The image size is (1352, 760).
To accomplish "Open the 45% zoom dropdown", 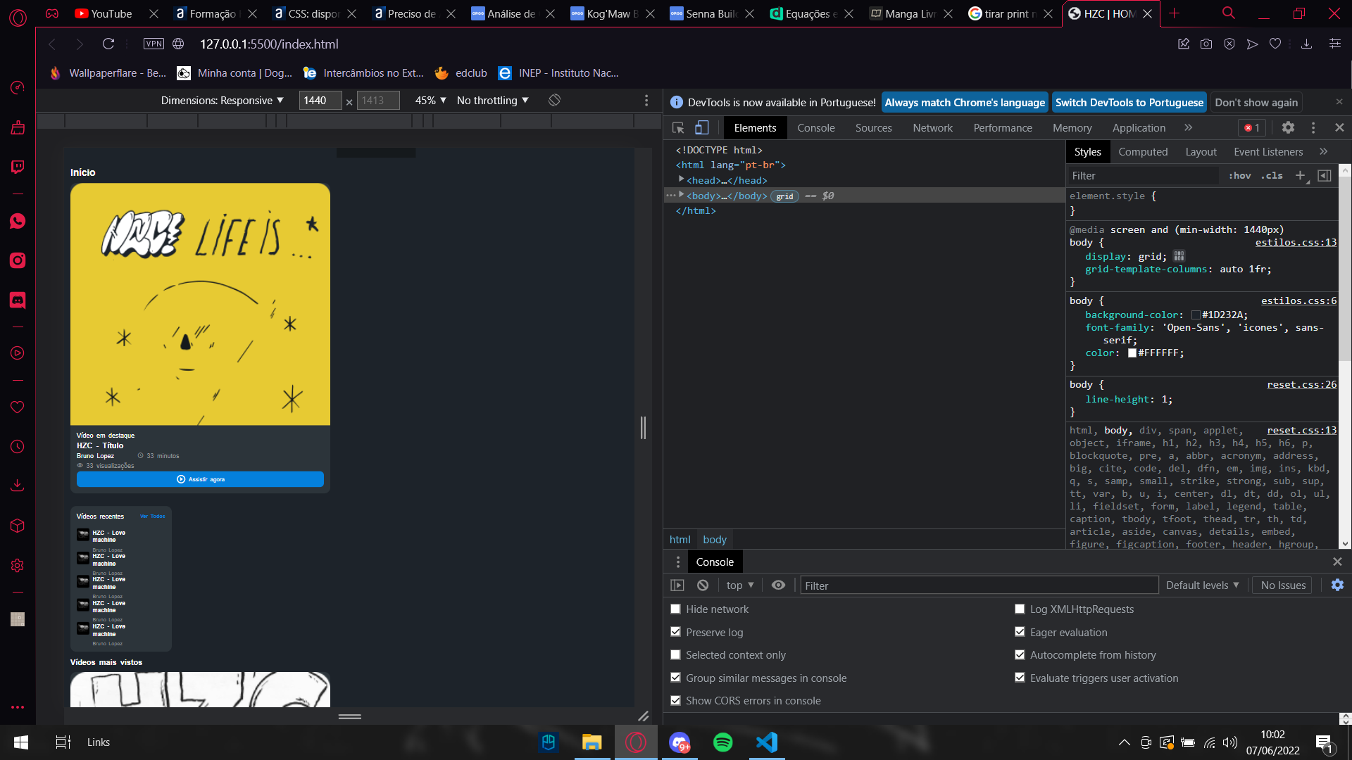I will 431,100.
